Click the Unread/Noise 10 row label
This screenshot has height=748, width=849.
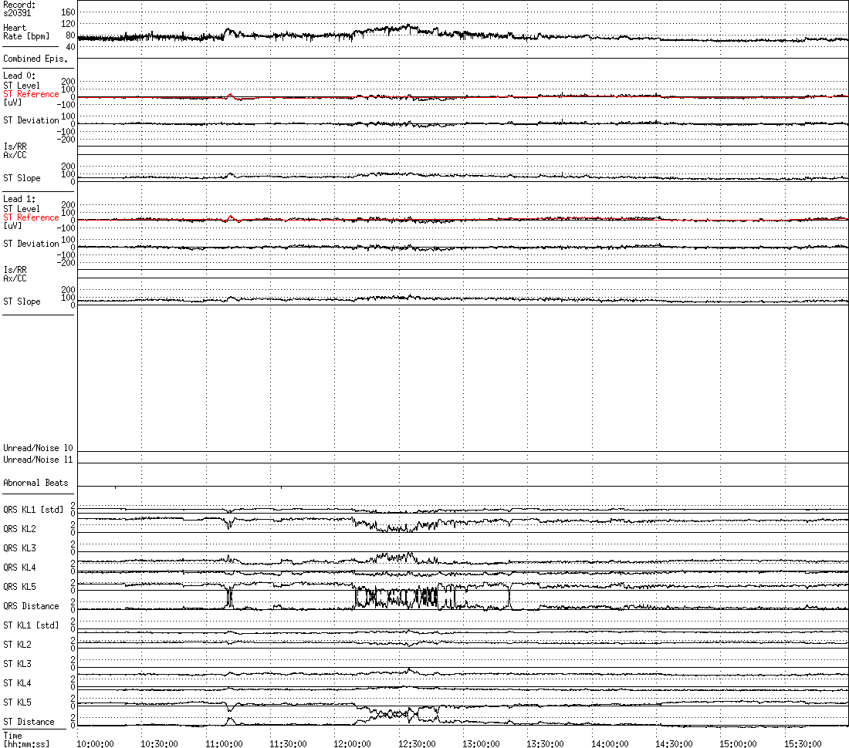coord(38,448)
